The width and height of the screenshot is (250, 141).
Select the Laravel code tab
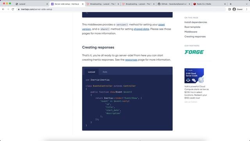[x=91, y=72]
